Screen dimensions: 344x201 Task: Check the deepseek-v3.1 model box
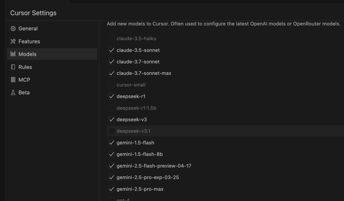click(111, 131)
